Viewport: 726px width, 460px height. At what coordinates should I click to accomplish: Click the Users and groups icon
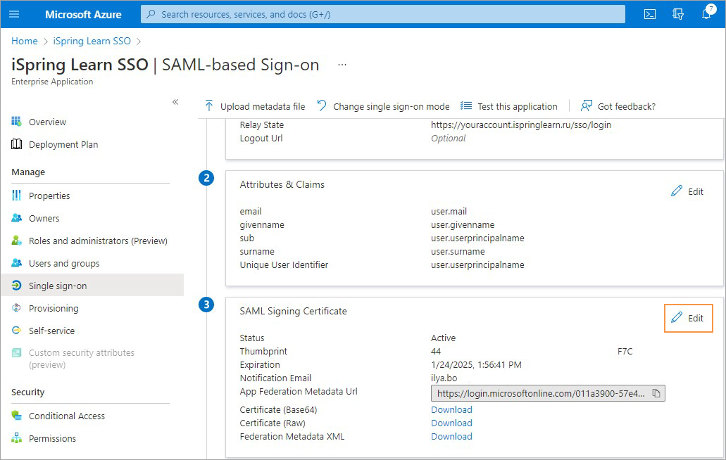coord(16,263)
